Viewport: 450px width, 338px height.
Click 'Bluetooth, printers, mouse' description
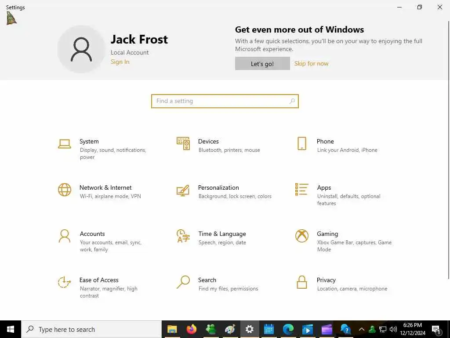click(229, 150)
